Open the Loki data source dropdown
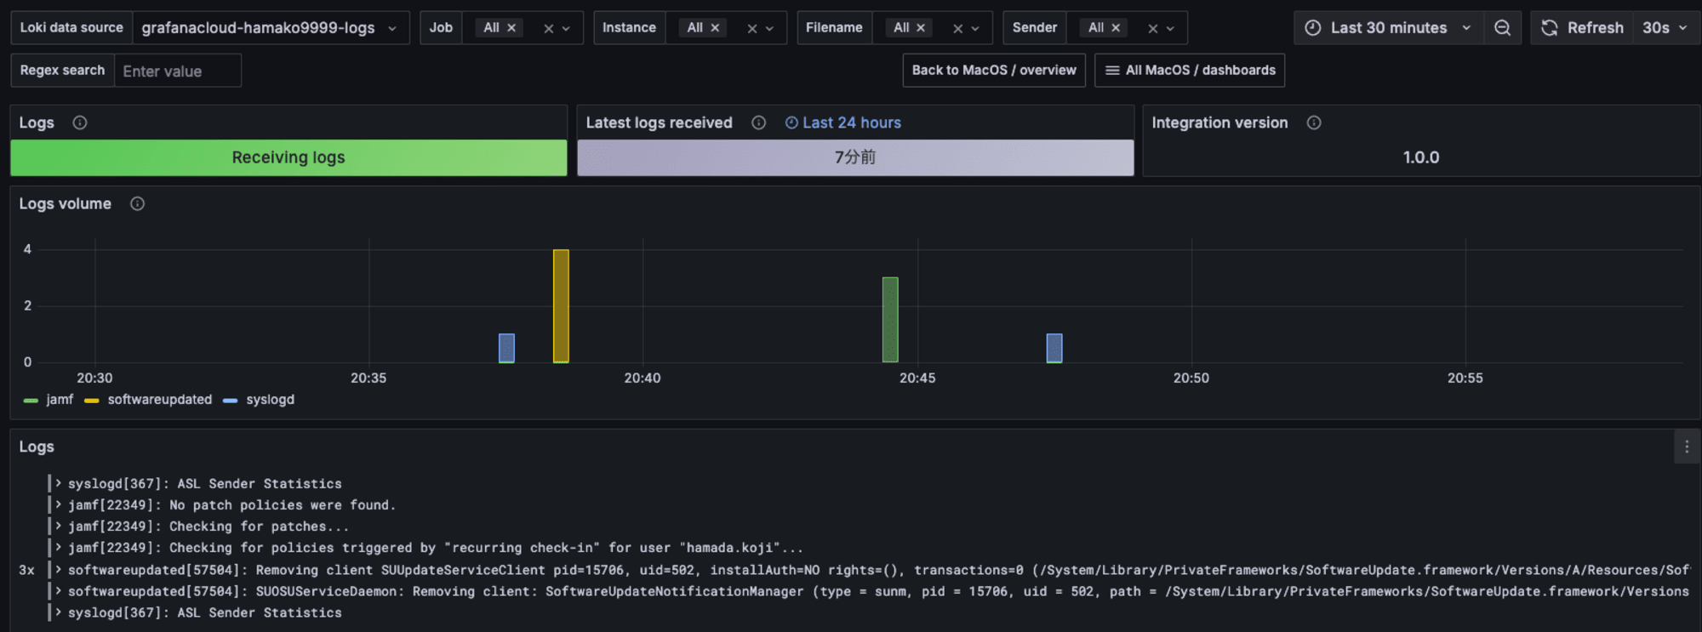The height and width of the screenshot is (632, 1702). [x=270, y=28]
